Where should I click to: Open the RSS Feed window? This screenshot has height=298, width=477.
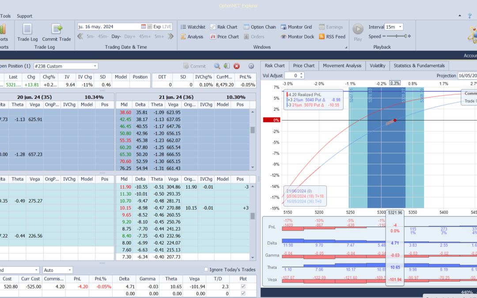pyautogui.click(x=332, y=37)
